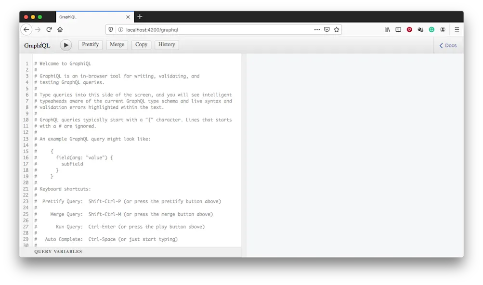Open the page actions ellipsis menu
This screenshot has width=483, height=285.
pyautogui.click(x=317, y=29)
